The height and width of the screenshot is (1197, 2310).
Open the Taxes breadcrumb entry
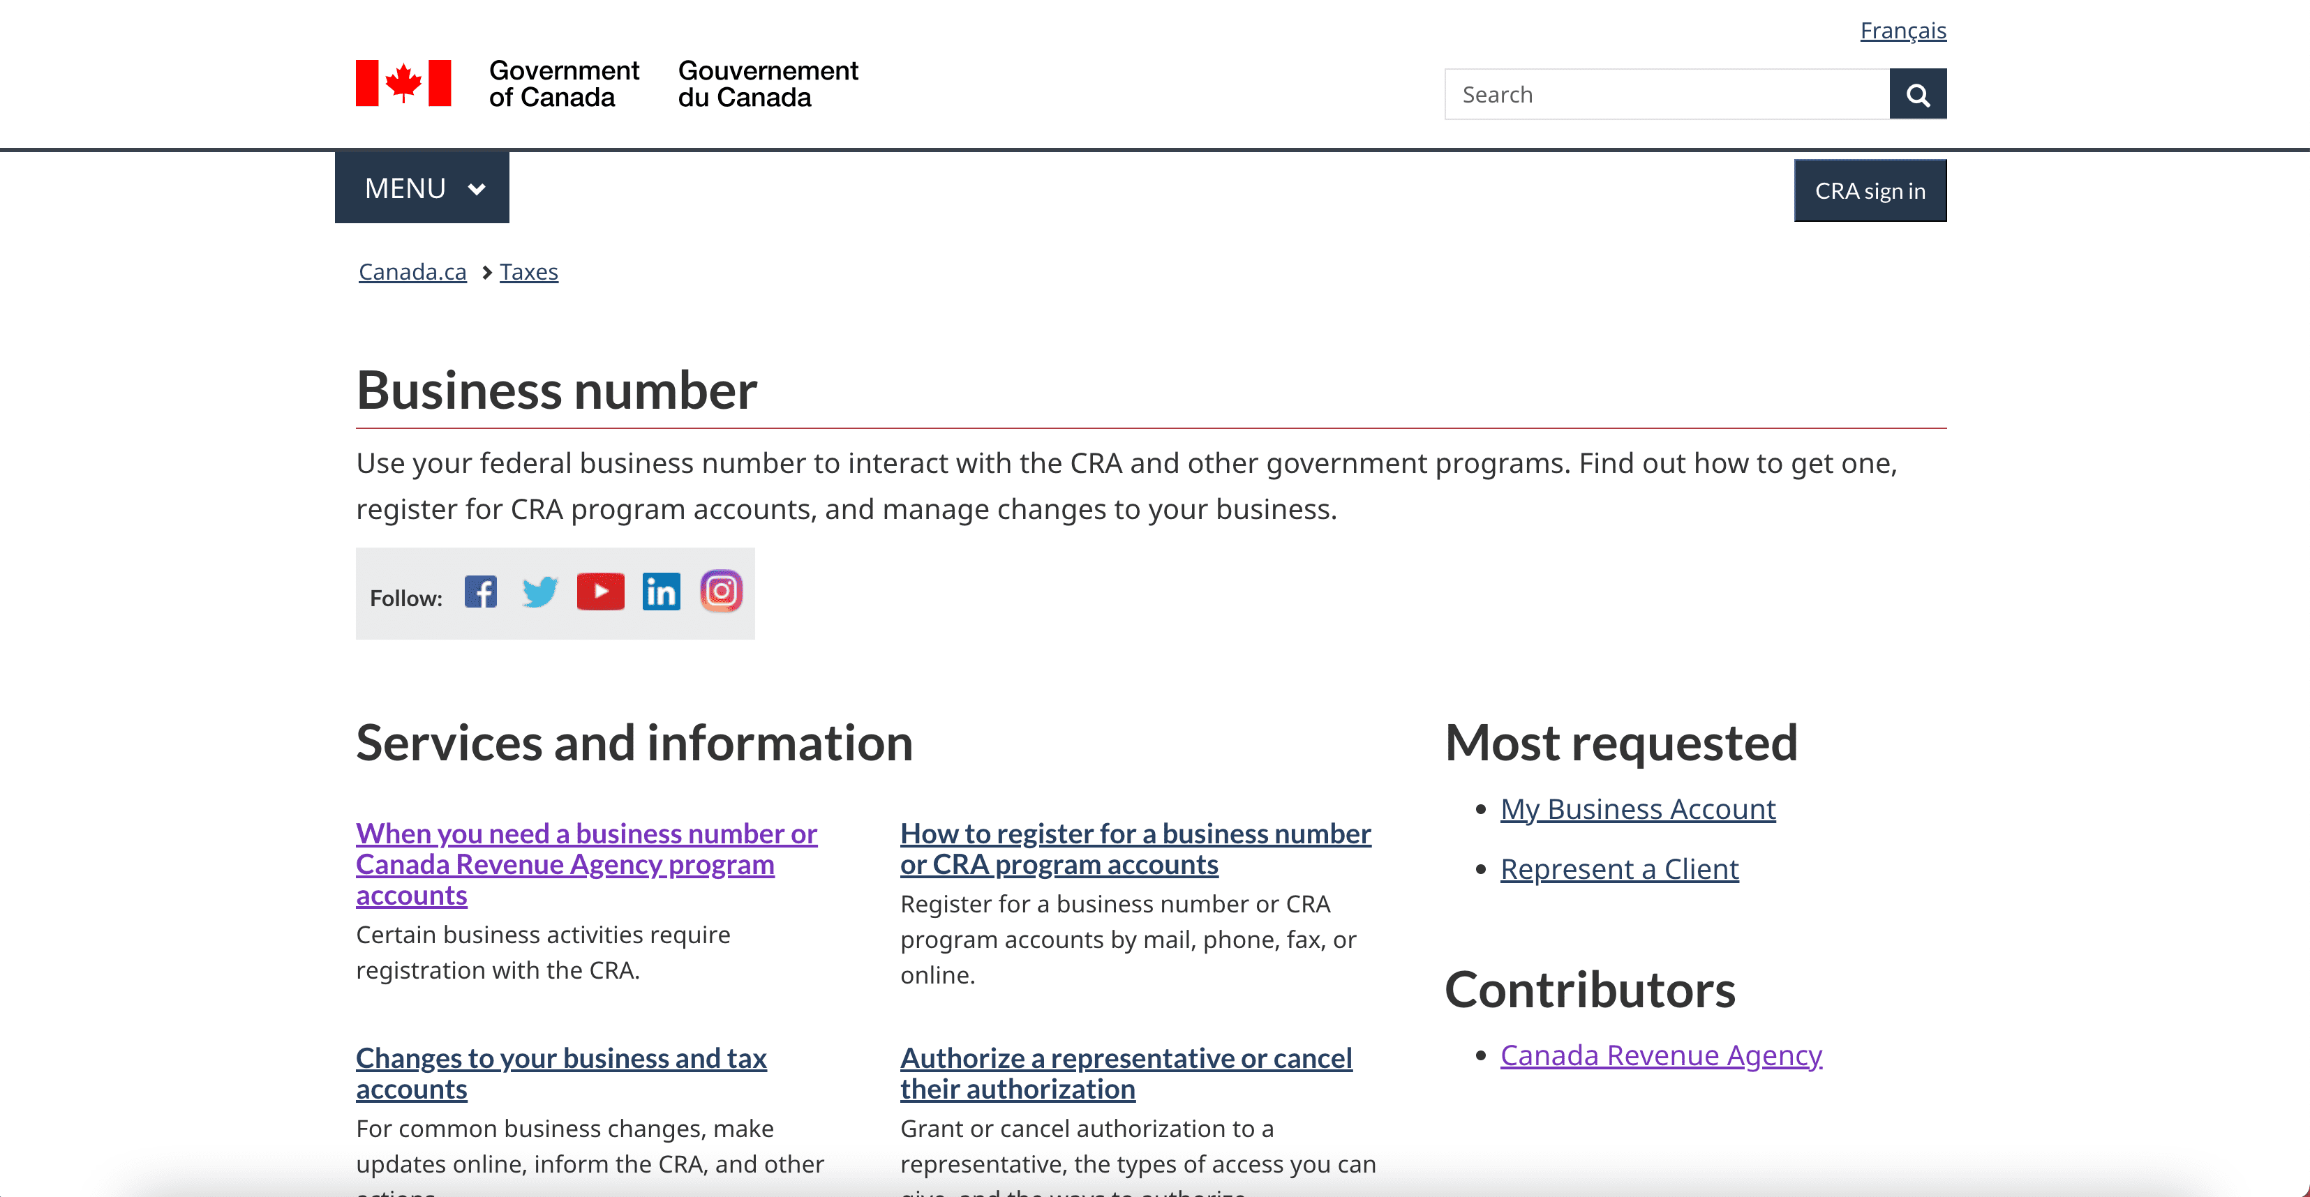(x=529, y=271)
